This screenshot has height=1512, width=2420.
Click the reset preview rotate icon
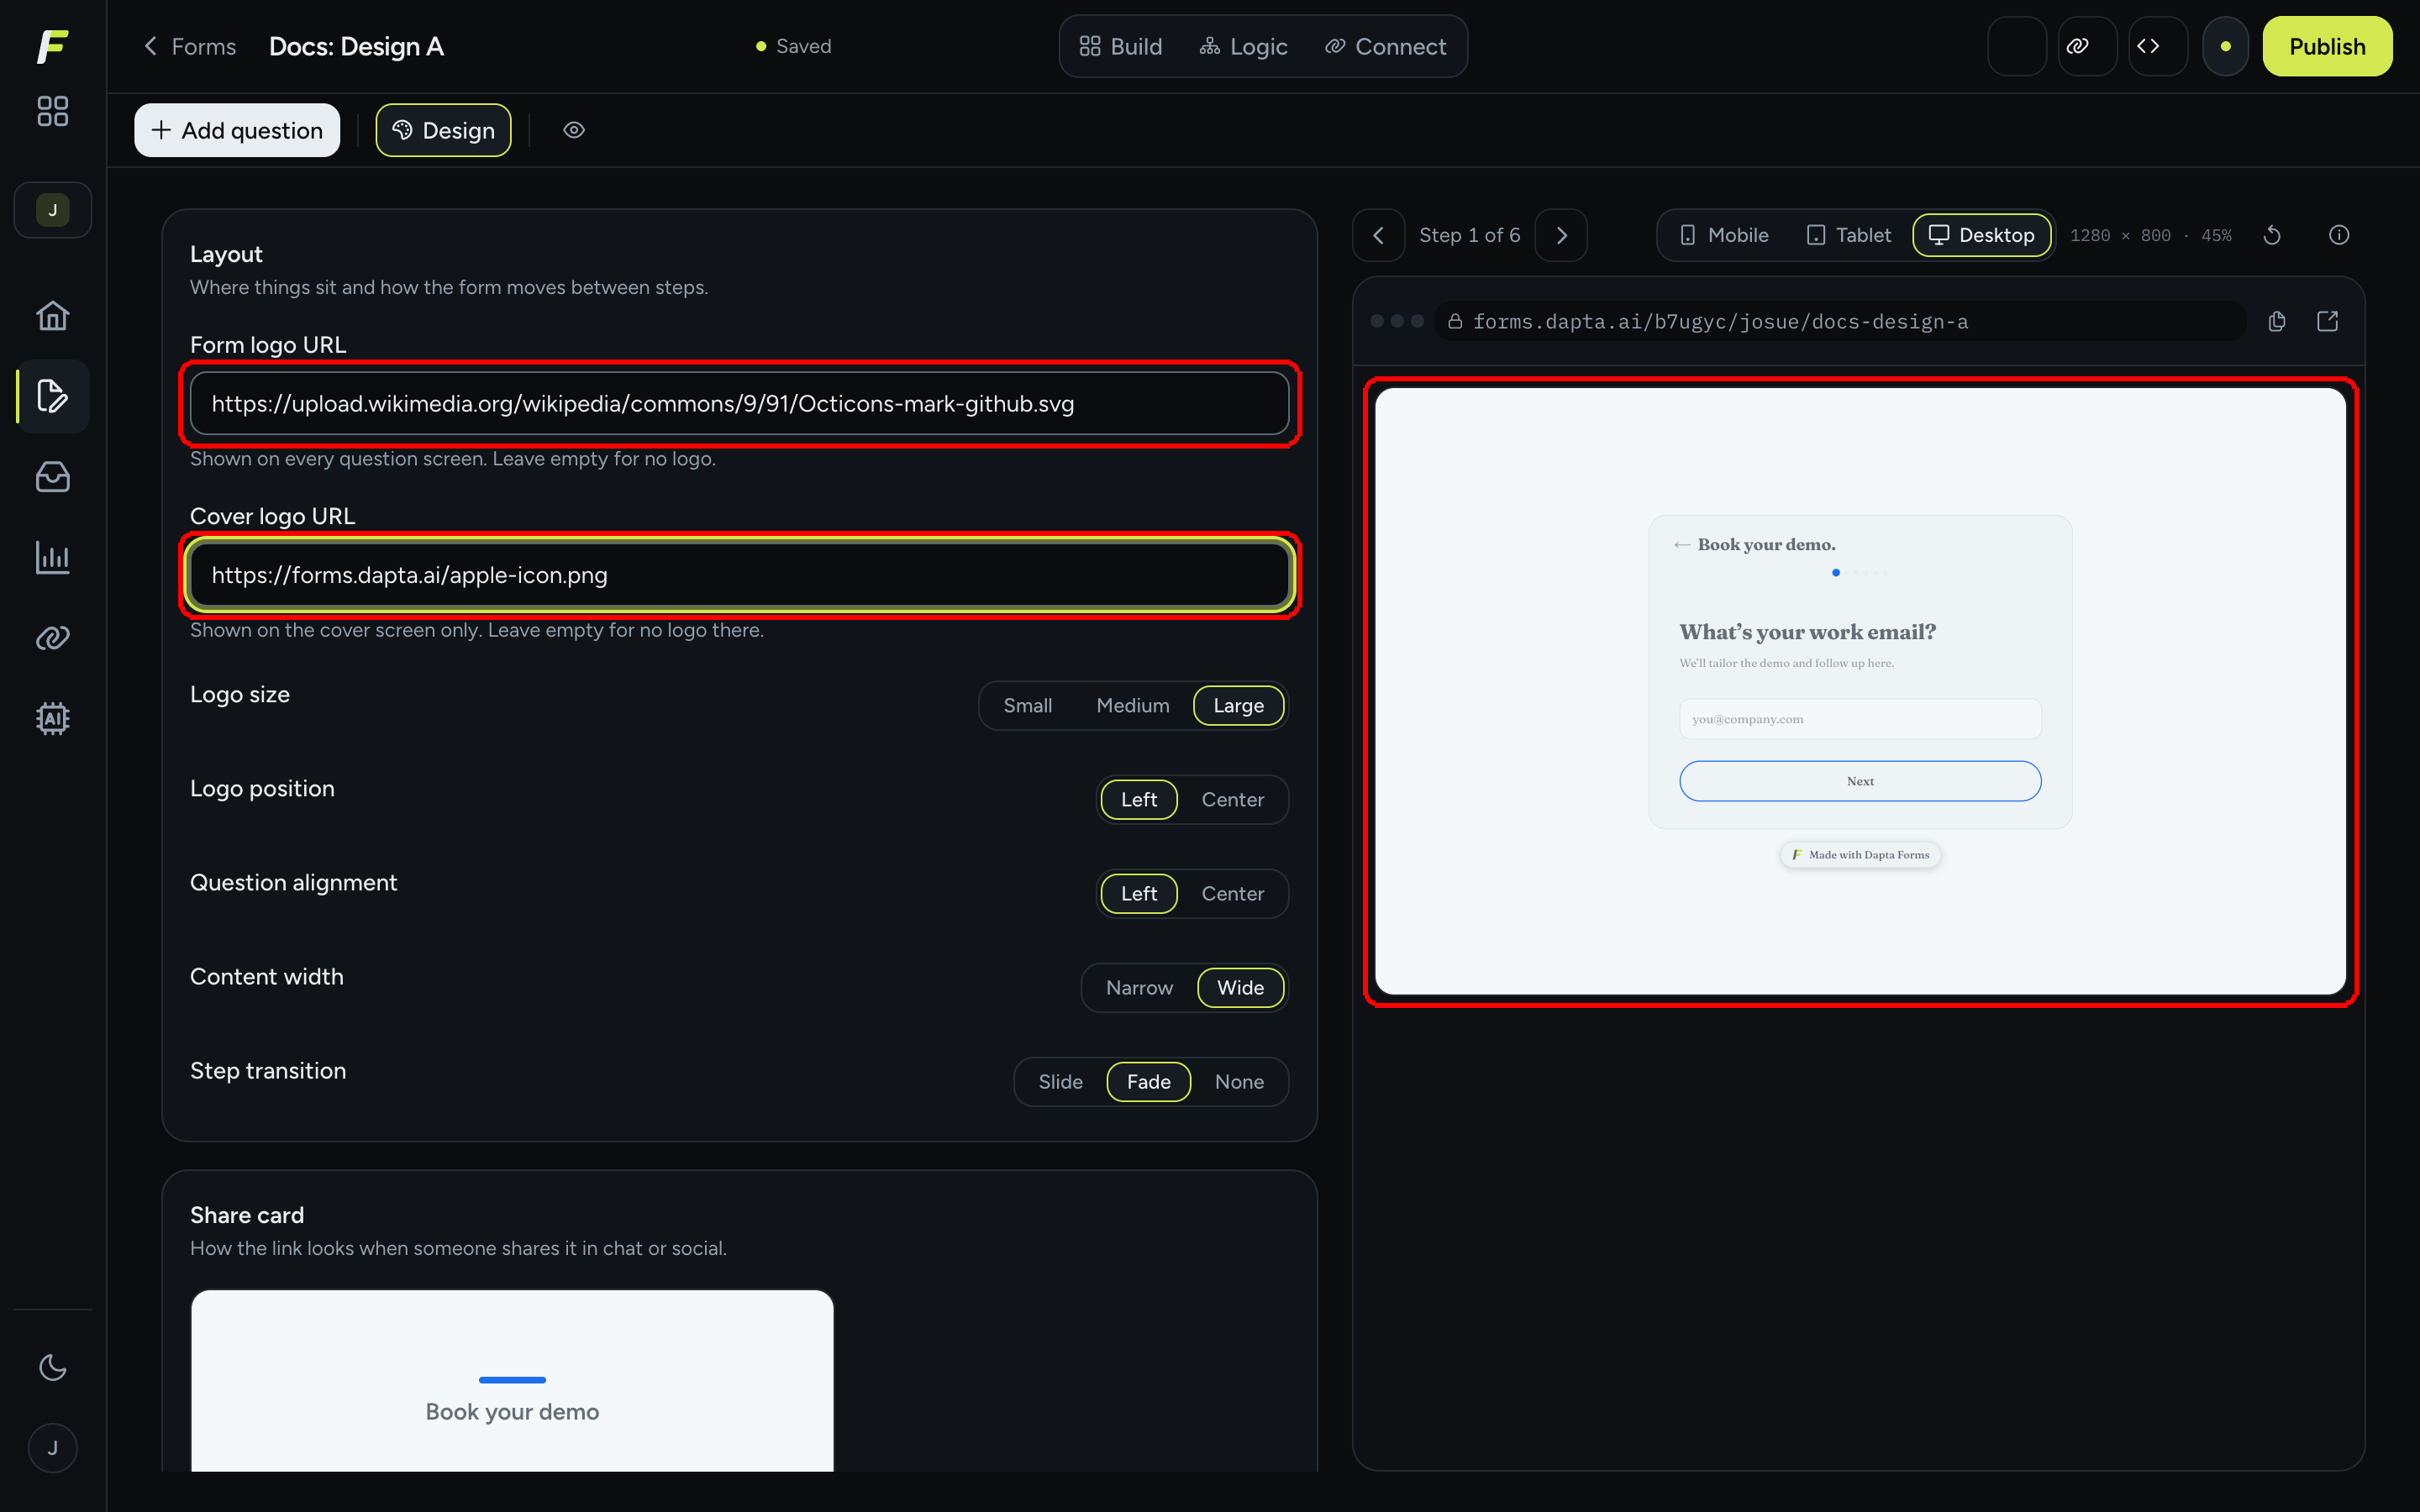(2272, 235)
